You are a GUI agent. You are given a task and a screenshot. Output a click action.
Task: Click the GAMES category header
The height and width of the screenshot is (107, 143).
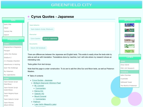click(13, 44)
